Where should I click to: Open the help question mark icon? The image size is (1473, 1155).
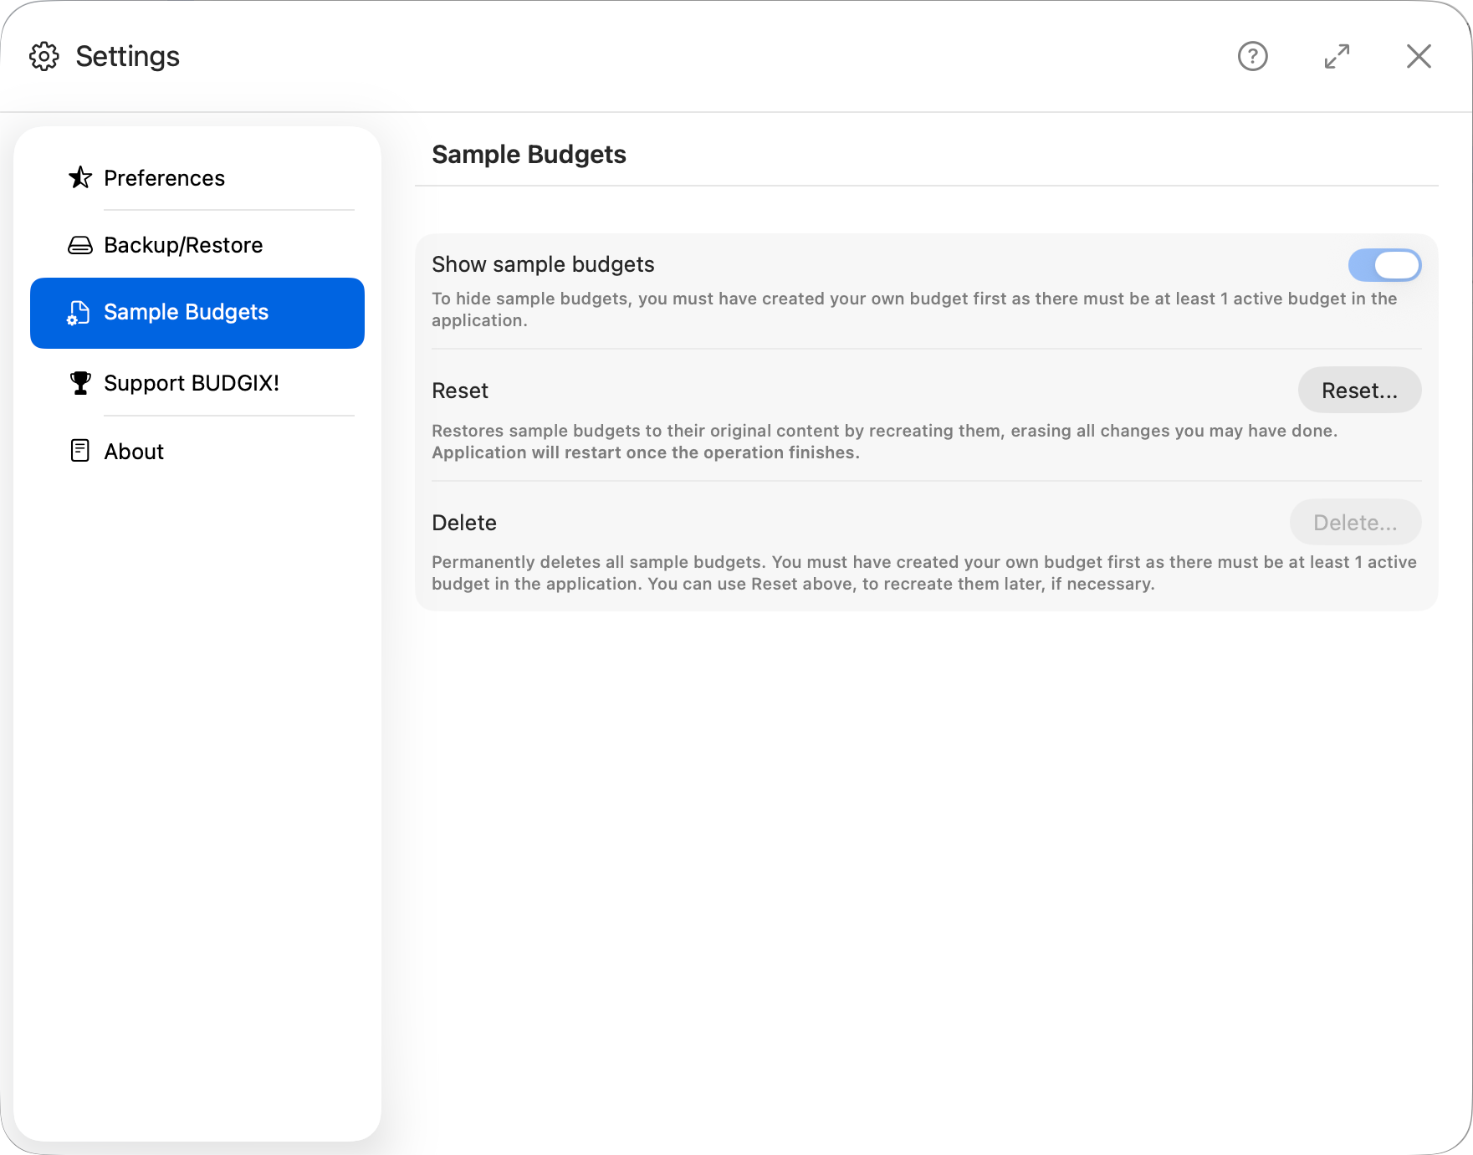(x=1252, y=56)
